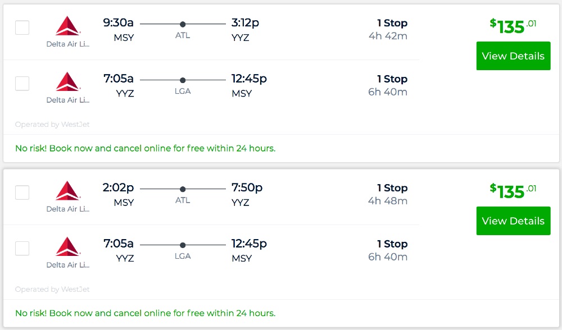Image resolution: width=562 pixels, height=330 pixels.
Task: Select the checkbox for the 2:02p MSY departure
Action: click(22, 192)
